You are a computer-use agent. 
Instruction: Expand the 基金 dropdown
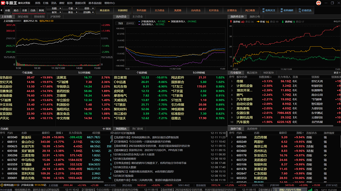pyautogui.click(x=71, y=12)
